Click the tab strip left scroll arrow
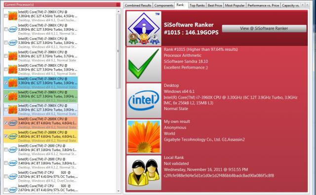Viewport: 316px width, 195px height. tap(303, 4)
